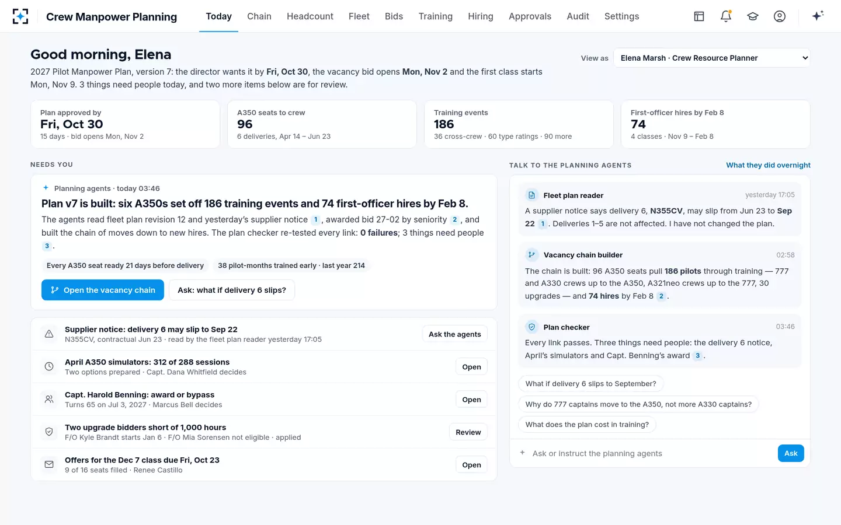This screenshot has width=841, height=525.
Task: Click the people icon on Capt. Harold Benning row
Action: (49, 400)
